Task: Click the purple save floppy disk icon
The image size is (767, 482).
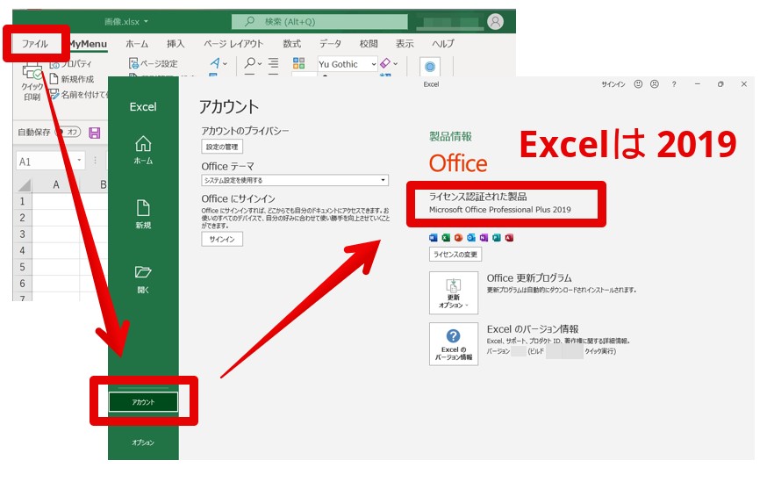Action: [95, 133]
